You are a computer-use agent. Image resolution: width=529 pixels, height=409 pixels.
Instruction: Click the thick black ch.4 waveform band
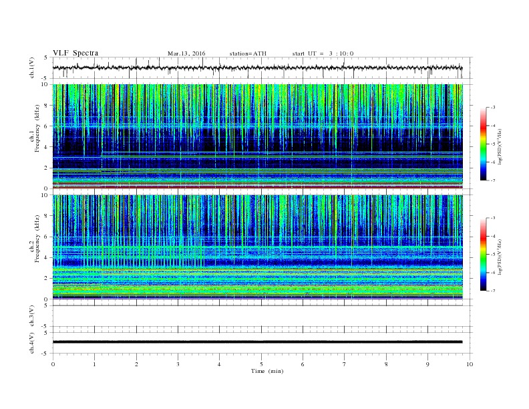click(257, 342)
